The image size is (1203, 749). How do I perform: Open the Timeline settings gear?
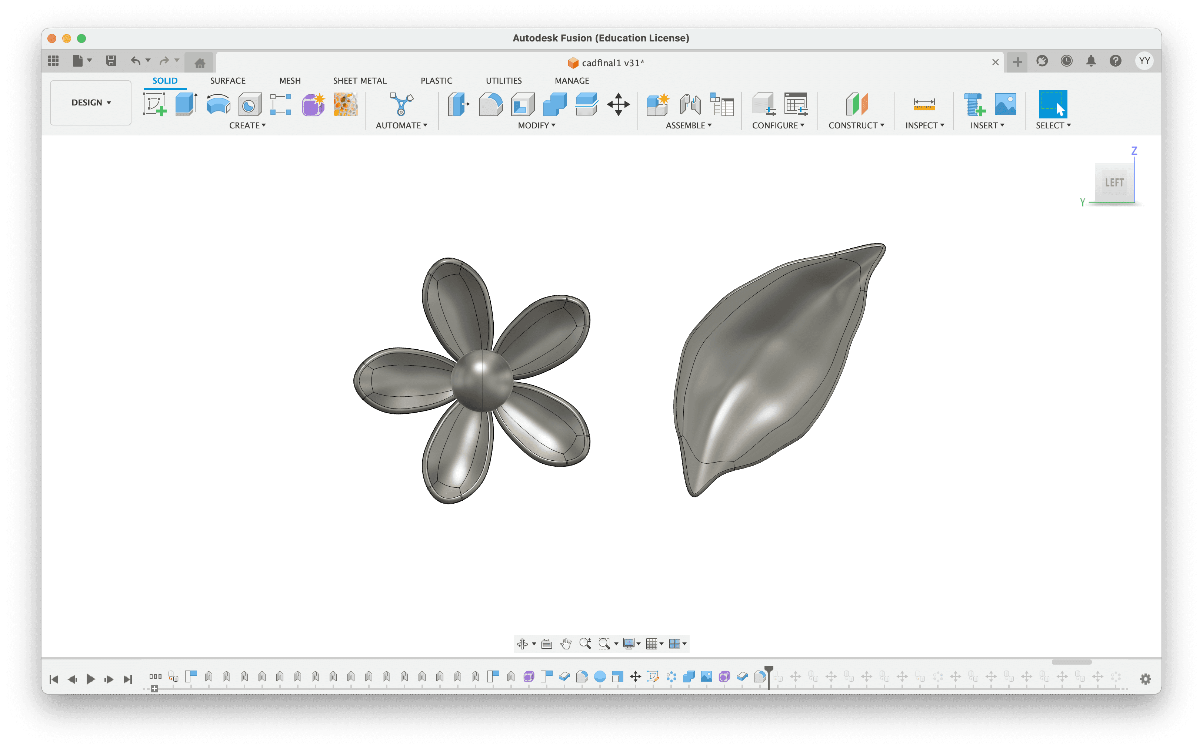(x=1145, y=679)
